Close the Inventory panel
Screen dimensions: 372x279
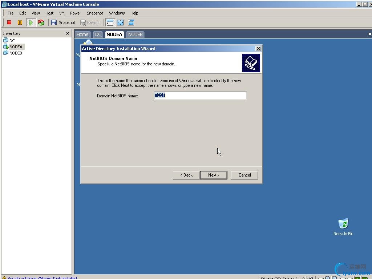[67, 33]
